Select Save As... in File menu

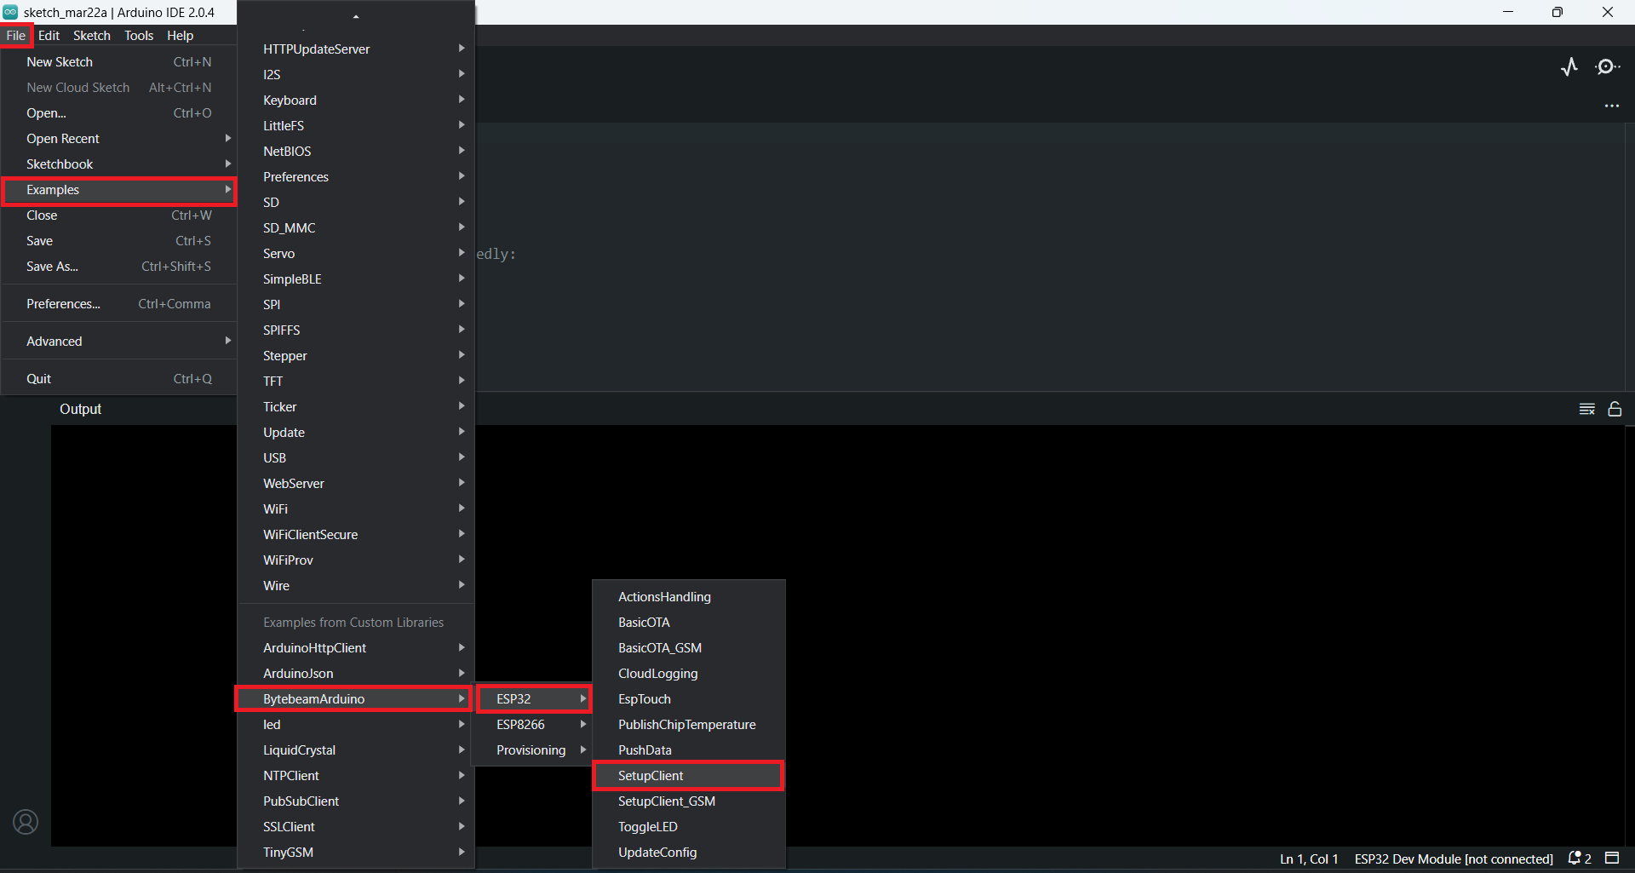click(118, 267)
